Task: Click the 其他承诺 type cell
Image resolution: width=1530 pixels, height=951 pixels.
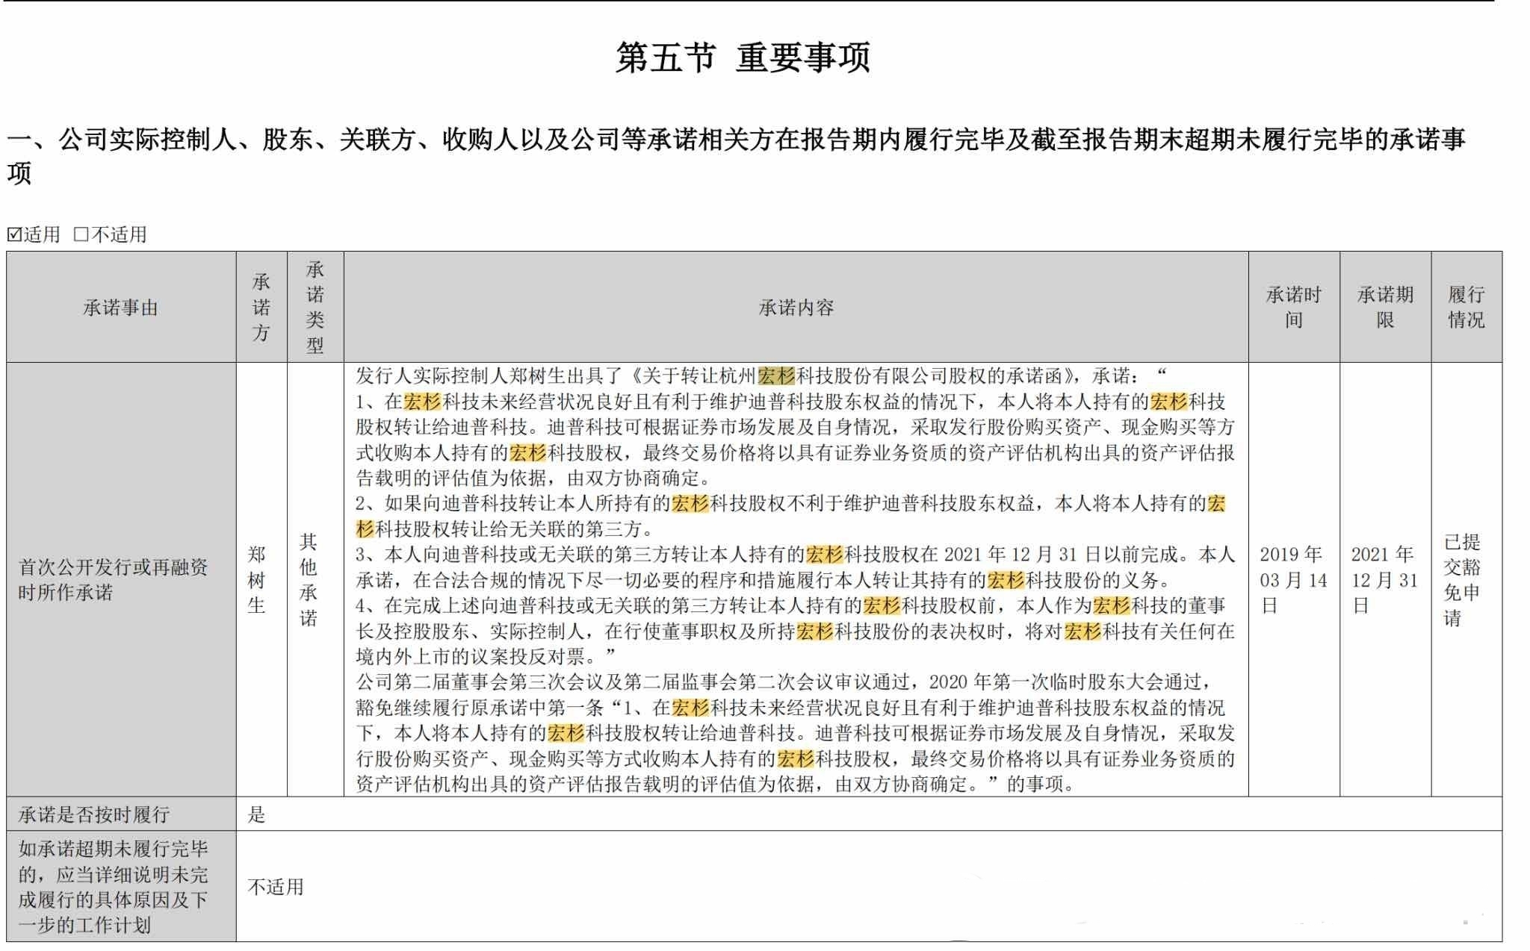Action: [309, 580]
